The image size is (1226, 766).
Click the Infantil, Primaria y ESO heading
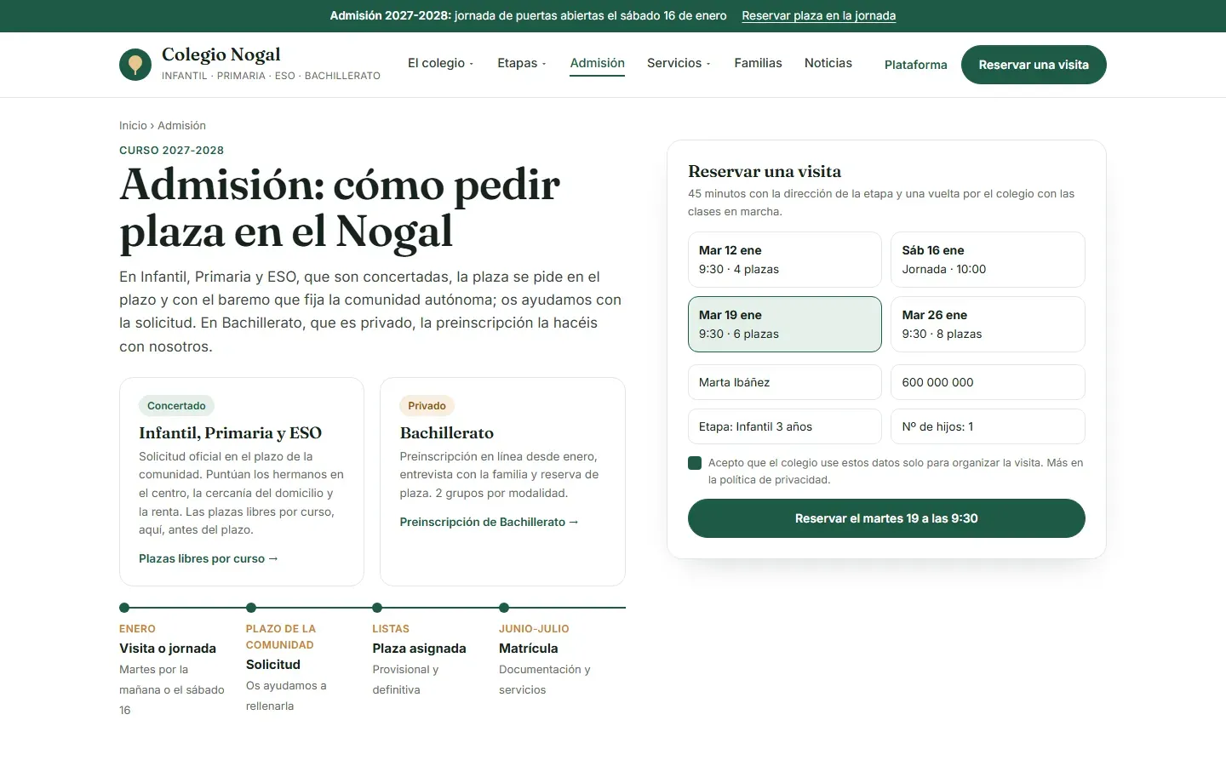click(x=230, y=433)
